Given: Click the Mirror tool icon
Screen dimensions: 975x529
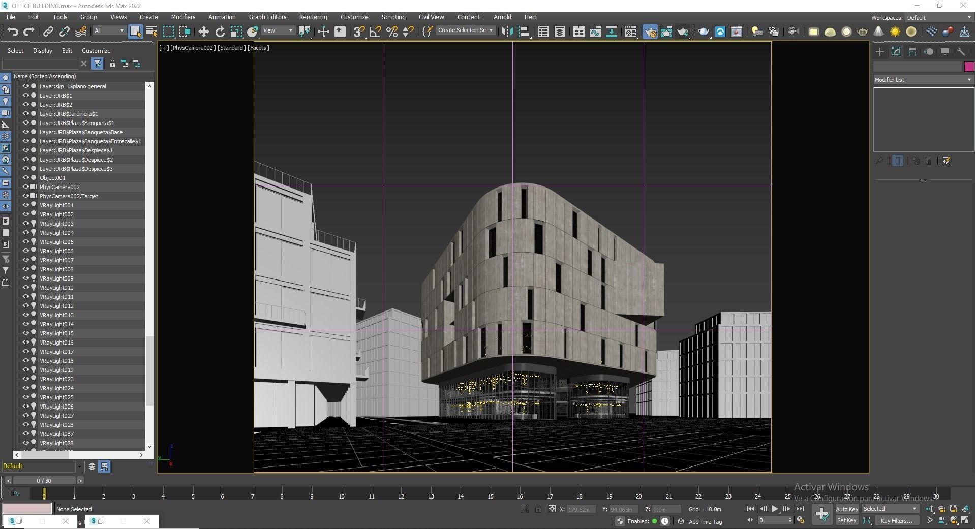Looking at the screenshot, I should [507, 32].
